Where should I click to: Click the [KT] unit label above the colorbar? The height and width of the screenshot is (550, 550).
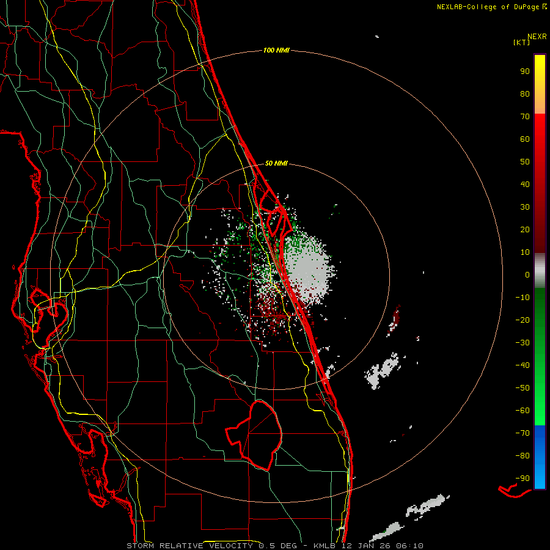tap(521, 42)
